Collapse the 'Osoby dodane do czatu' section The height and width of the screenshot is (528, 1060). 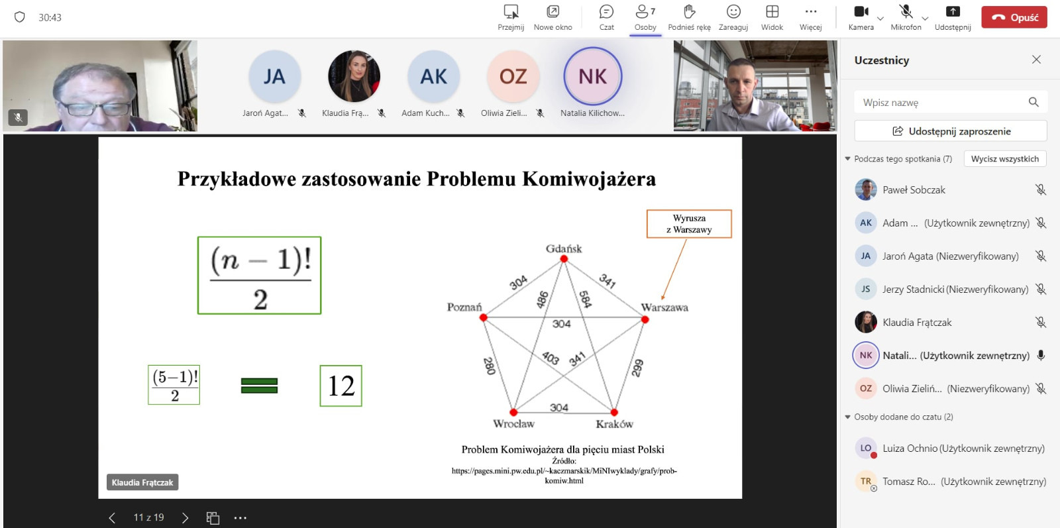[848, 417]
